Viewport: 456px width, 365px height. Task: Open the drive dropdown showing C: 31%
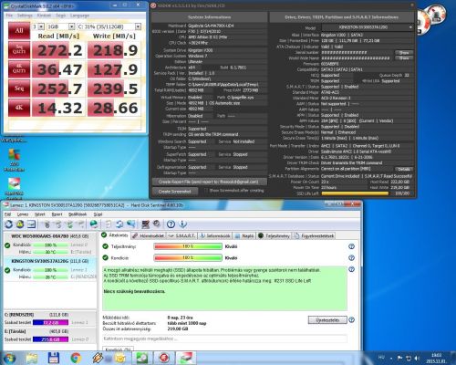click(138, 26)
